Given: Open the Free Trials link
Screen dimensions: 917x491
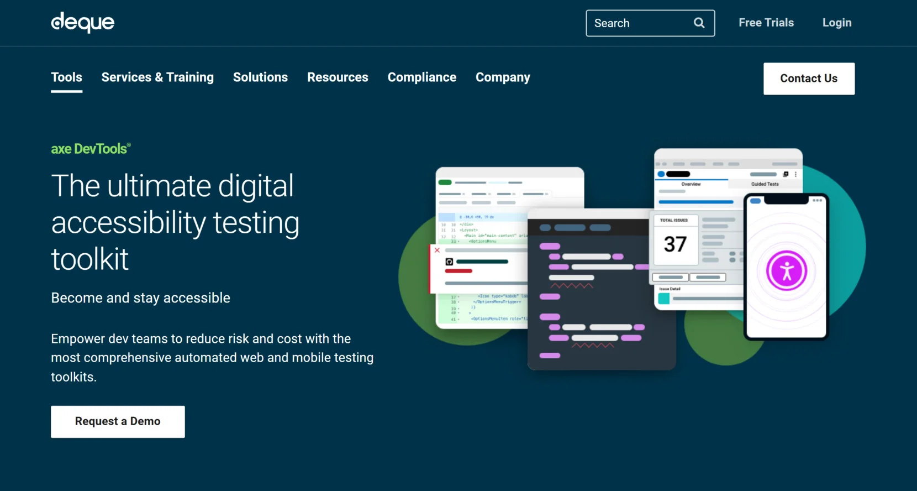Looking at the screenshot, I should pyautogui.click(x=766, y=23).
